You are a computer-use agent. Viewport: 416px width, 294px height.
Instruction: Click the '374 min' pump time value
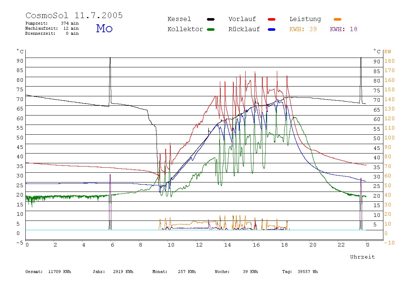70,23
